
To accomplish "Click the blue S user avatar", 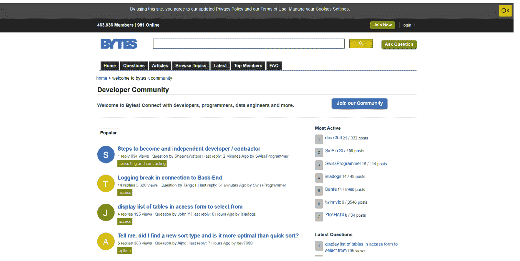I will coord(106,155).
